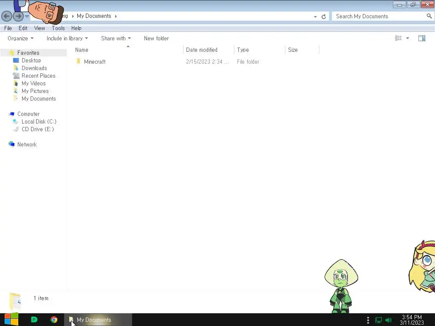Expand the Include in library dropdown
Screen dimensions: 435x326
[67, 38]
